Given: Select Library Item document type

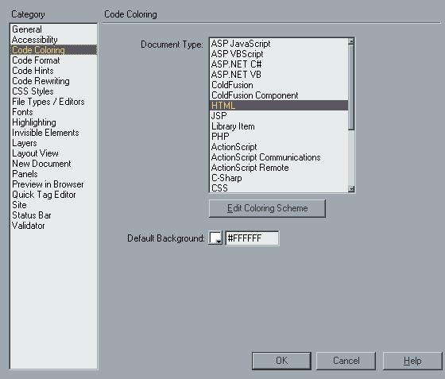Looking at the screenshot, I should click(279, 126).
